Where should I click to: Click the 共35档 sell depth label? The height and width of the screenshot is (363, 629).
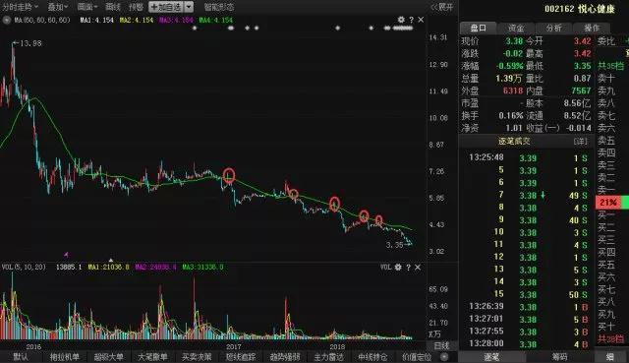tap(610, 66)
